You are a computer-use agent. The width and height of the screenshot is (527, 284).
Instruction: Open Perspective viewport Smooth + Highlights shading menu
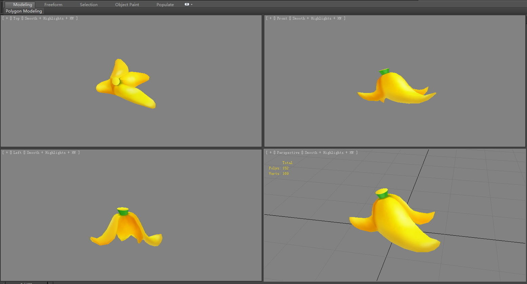click(x=329, y=152)
